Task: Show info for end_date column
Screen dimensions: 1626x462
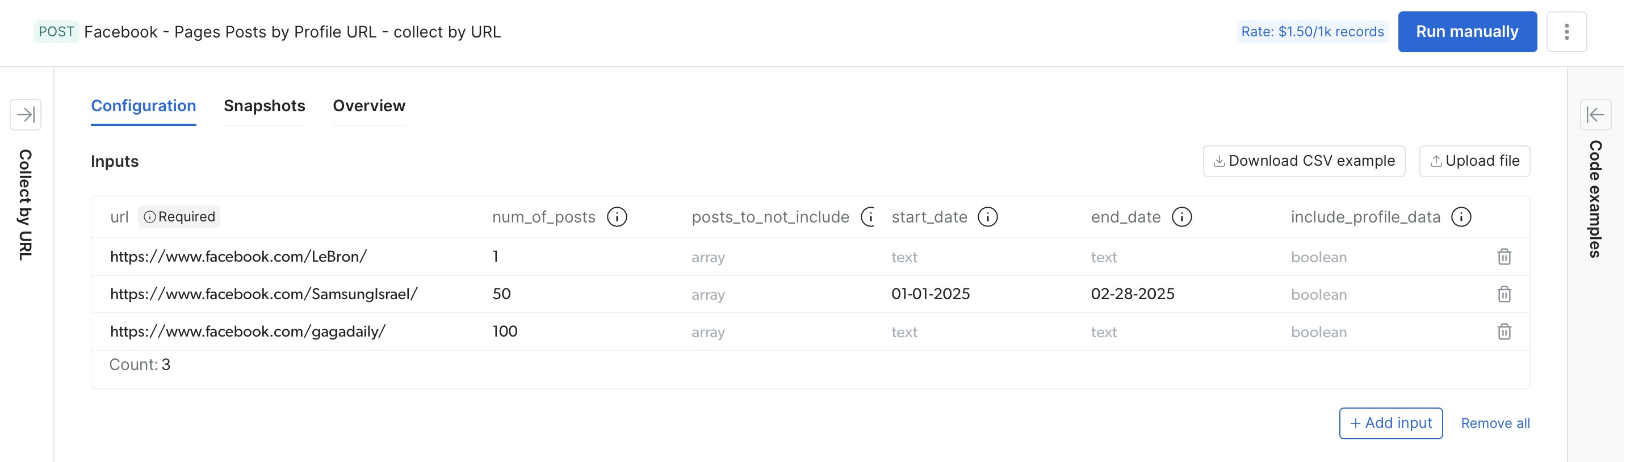Action: pyautogui.click(x=1181, y=217)
